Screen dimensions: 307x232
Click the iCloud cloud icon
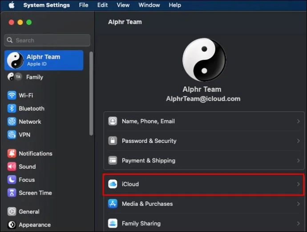(x=113, y=184)
